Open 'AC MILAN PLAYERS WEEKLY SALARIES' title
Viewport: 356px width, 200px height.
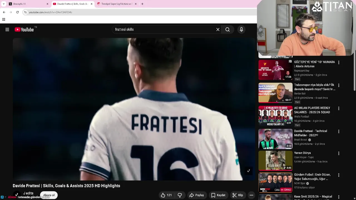tap(312, 110)
